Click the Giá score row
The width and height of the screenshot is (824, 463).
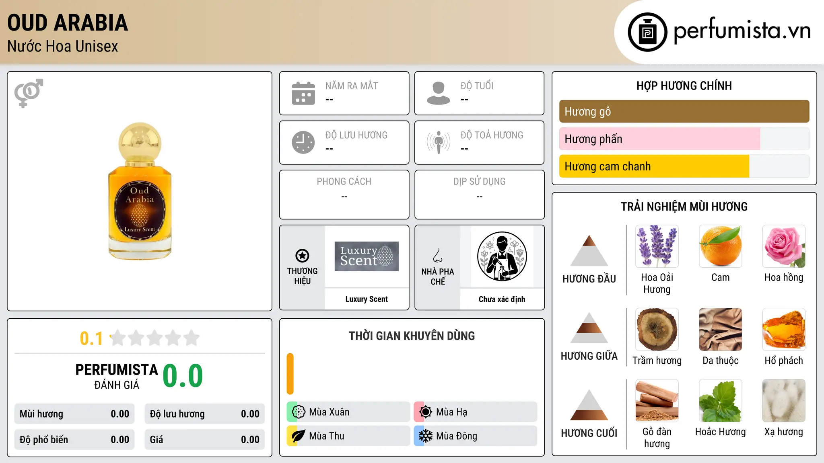coord(205,440)
